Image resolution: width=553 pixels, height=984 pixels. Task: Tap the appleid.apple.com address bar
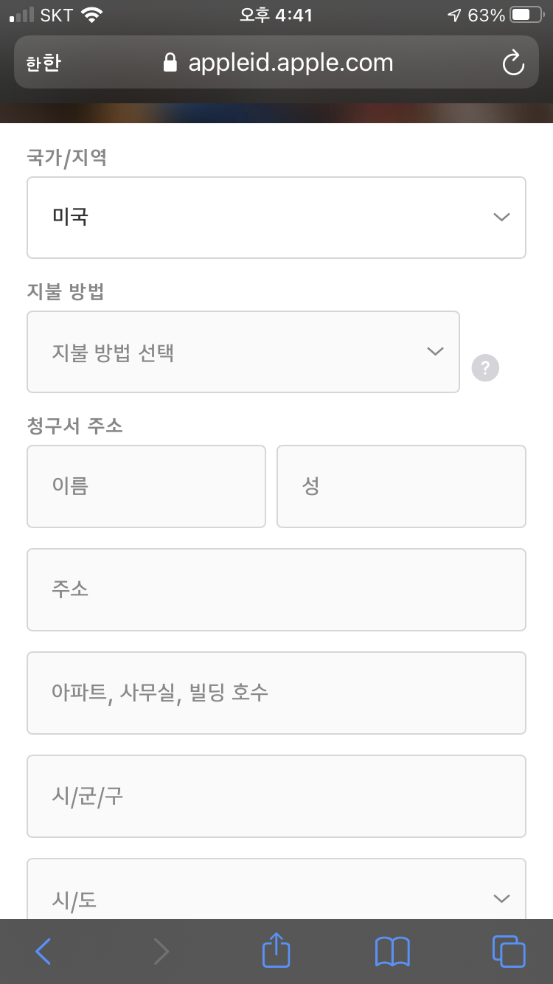pyautogui.click(x=291, y=63)
